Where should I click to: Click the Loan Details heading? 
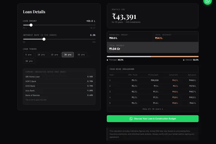pos(34,12)
